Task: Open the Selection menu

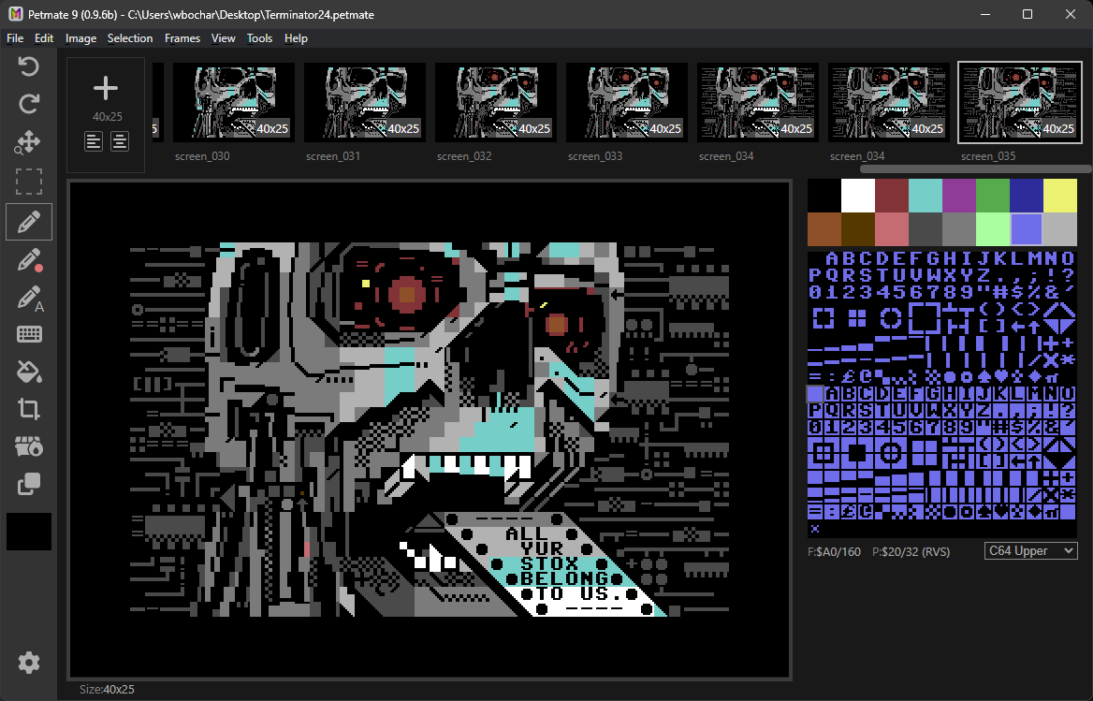Action: (x=130, y=38)
